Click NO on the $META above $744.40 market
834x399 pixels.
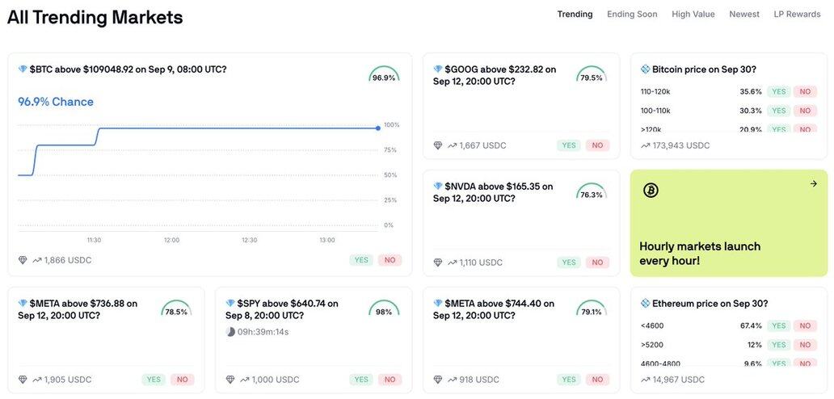coord(597,380)
